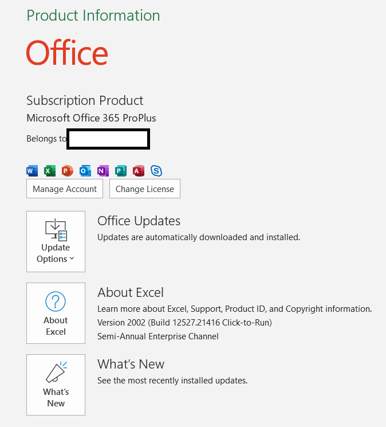Click the large red Office logo
Image resolution: width=386 pixels, height=427 pixels.
67,52
